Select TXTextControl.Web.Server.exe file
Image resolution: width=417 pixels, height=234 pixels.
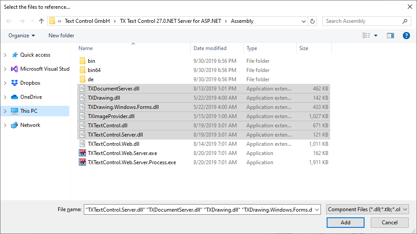[x=204, y=153]
